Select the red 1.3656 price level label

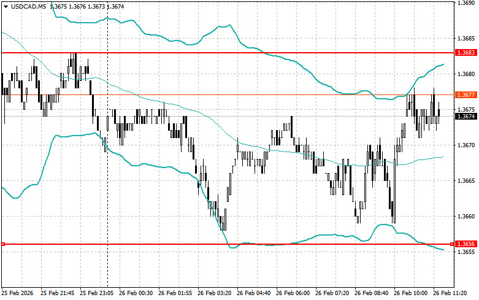tap(466, 244)
